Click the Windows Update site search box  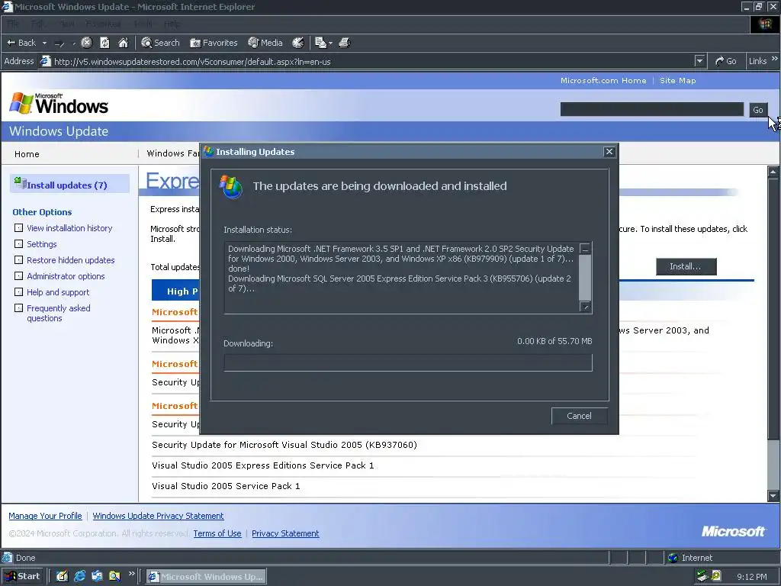coord(651,110)
